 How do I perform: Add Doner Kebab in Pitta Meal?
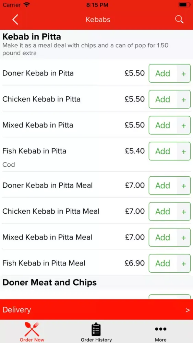tap(163, 186)
